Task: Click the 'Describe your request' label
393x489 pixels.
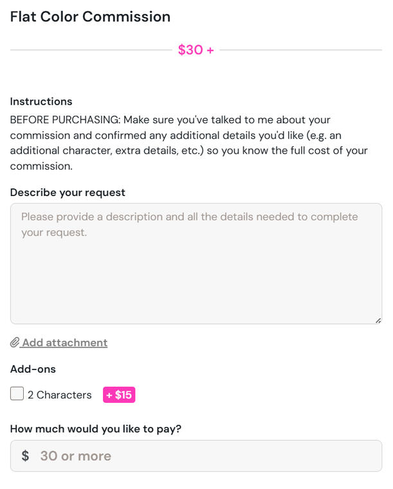Action: pyautogui.click(x=68, y=193)
